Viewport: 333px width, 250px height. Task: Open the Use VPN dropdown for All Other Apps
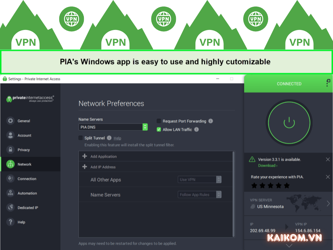pyautogui.click(x=199, y=179)
